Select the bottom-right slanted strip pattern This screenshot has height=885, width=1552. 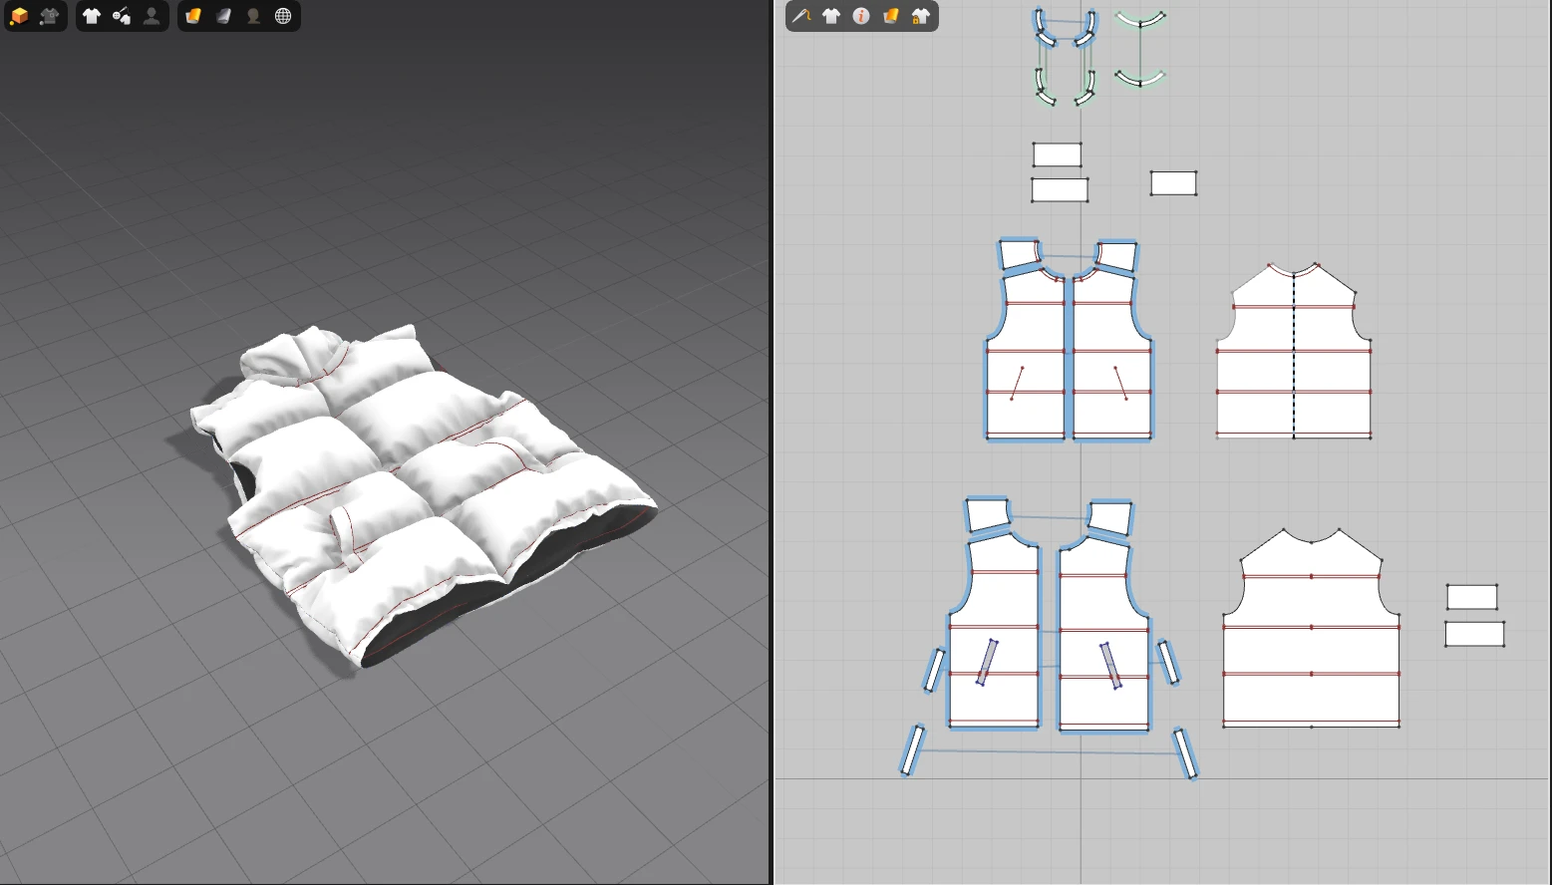(x=1185, y=753)
